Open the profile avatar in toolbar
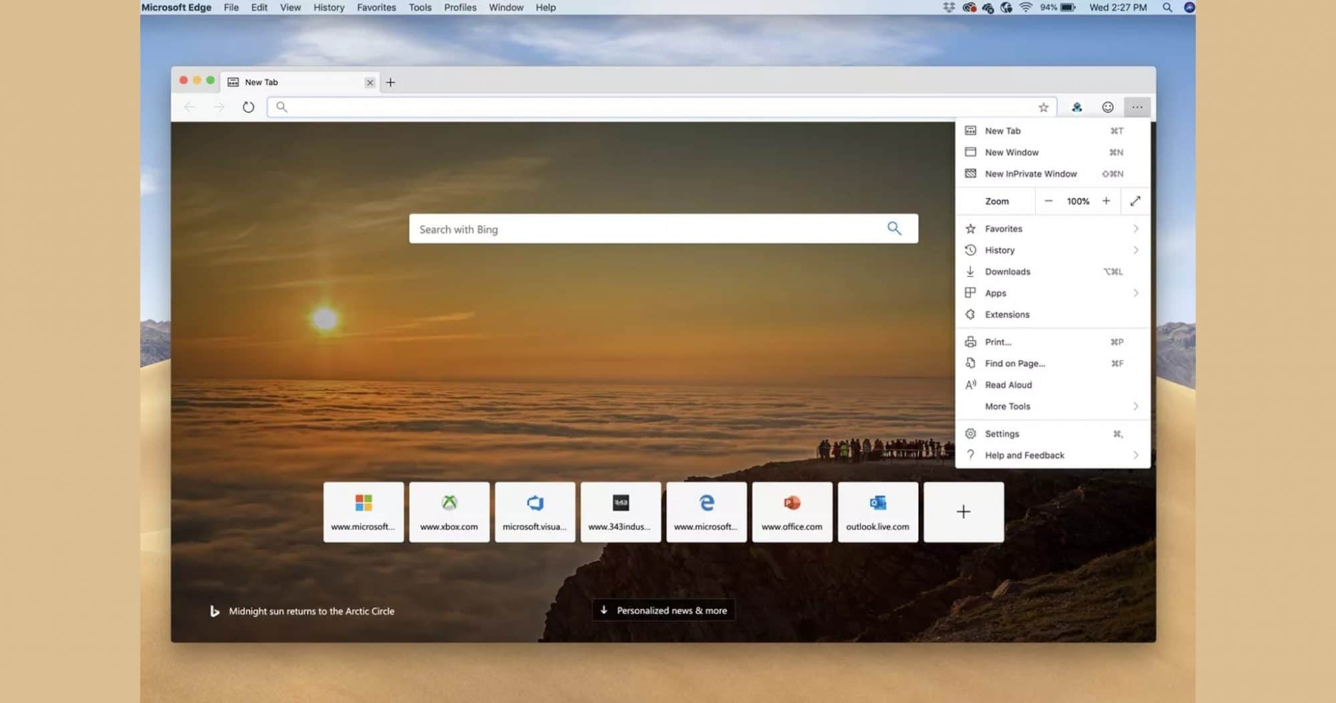 click(x=1077, y=107)
